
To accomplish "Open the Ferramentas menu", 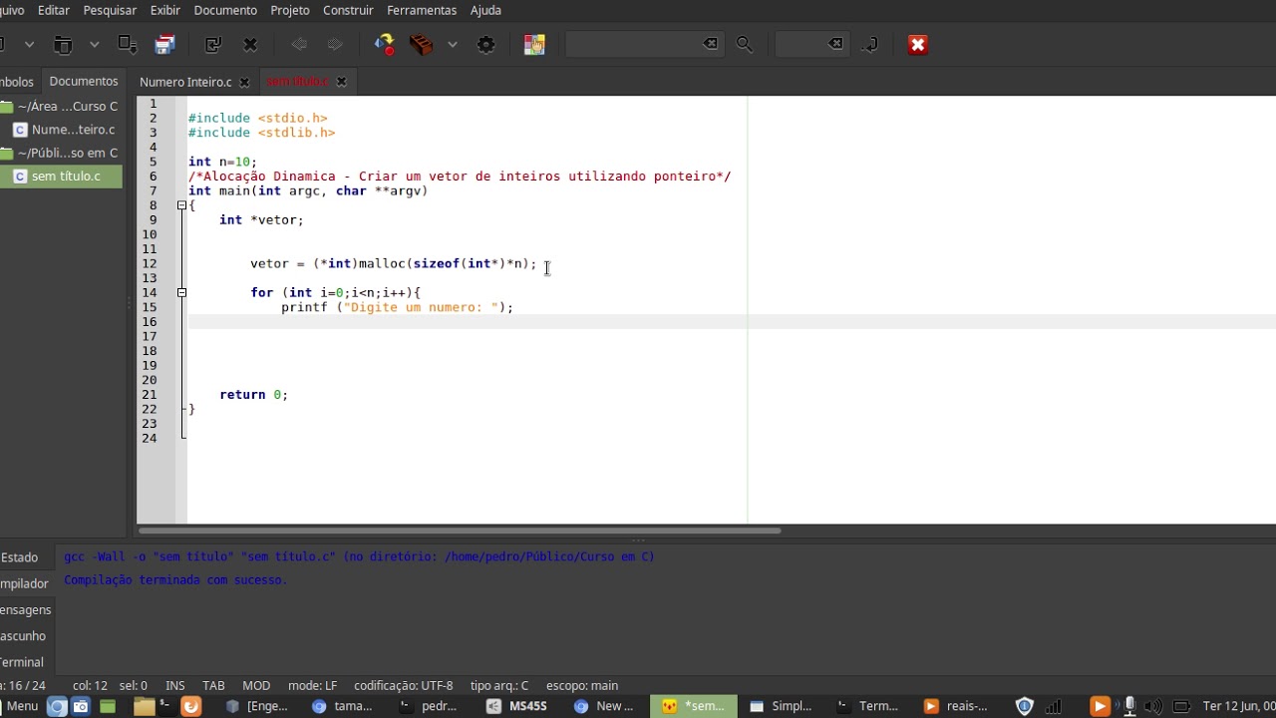I will pos(422,10).
